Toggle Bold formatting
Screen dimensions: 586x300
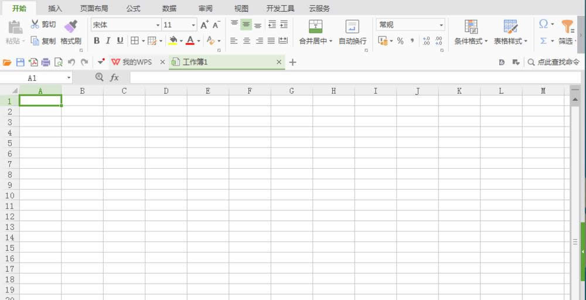point(97,41)
